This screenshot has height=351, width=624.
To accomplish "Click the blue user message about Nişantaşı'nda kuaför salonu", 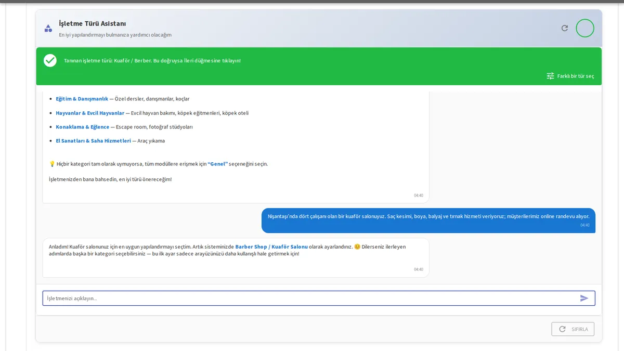I will coord(428,220).
